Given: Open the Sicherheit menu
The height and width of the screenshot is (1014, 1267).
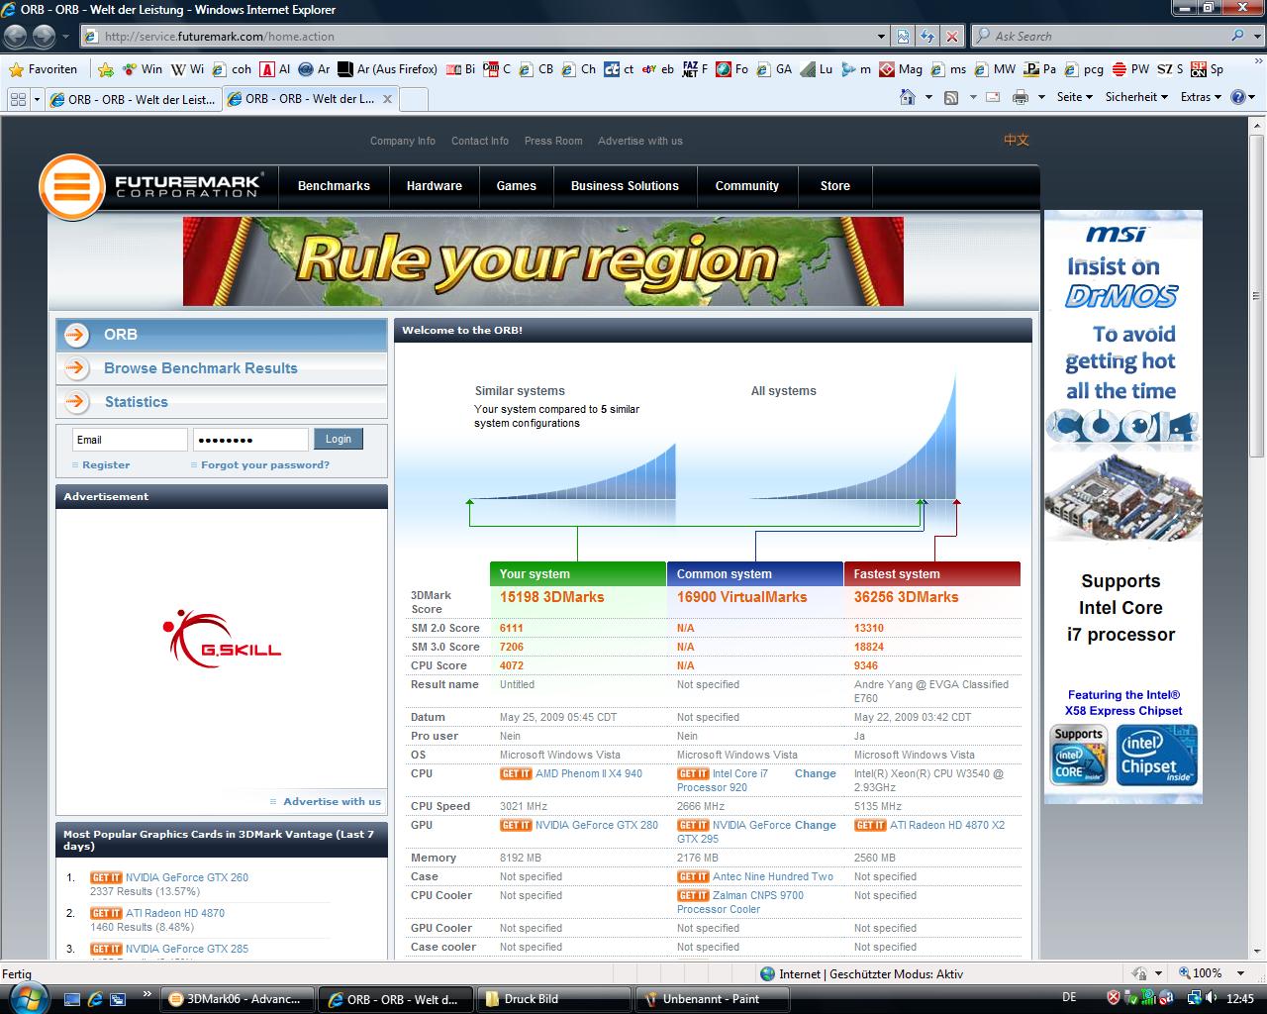Looking at the screenshot, I should (x=1136, y=97).
